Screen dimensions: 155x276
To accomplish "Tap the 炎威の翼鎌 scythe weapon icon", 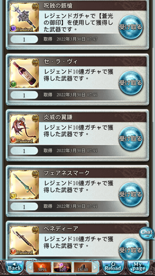I will pos(24,129).
